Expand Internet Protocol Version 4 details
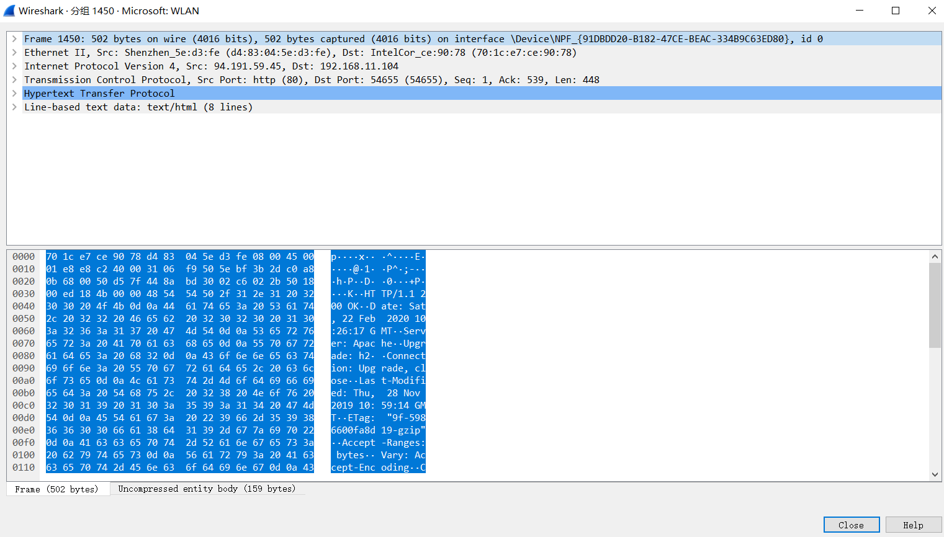Image resolution: width=944 pixels, height=537 pixels. click(x=14, y=66)
